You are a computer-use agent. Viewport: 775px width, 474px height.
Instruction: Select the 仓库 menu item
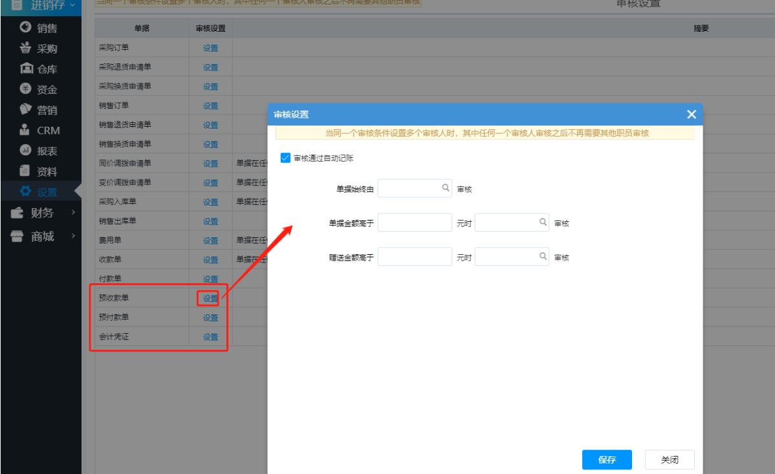(47, 69)
